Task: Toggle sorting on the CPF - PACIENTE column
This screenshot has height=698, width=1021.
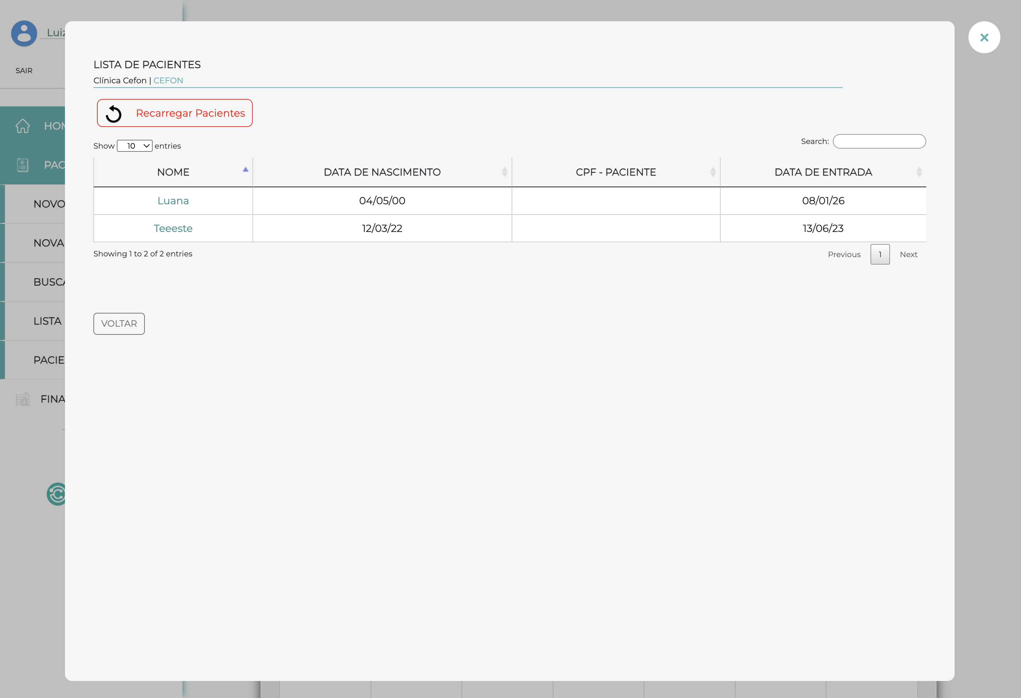Action: coord(712,172)
